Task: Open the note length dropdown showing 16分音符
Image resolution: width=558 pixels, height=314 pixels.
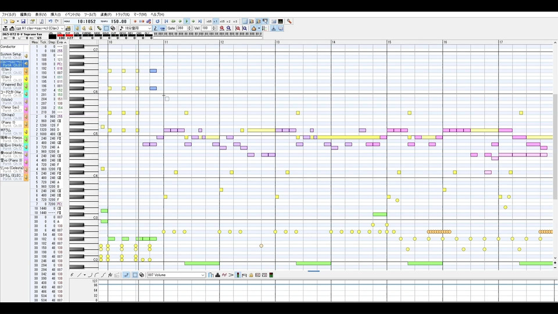Action: click(x=135, y=28)
